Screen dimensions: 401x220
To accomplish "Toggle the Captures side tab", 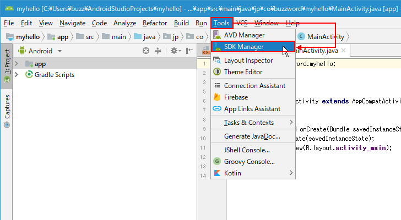I will pos(7,111).
